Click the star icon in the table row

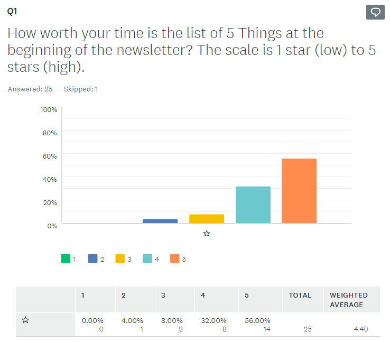tap(25, 320)
